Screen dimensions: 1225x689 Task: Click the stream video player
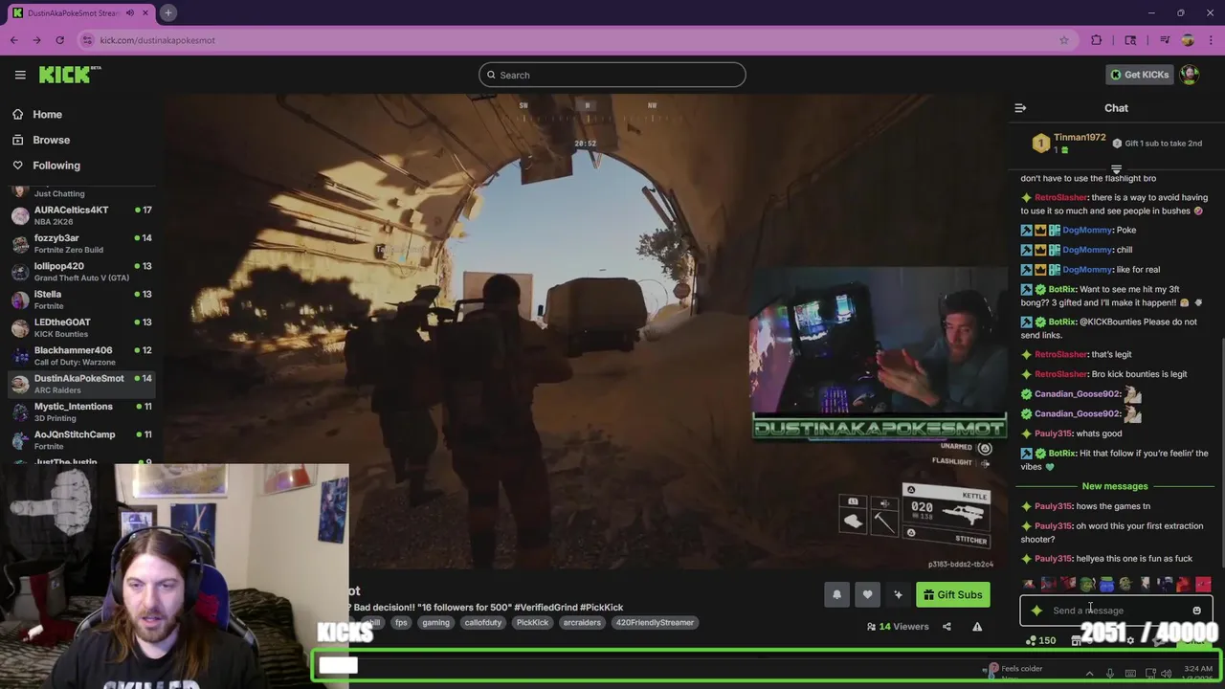click(x=584, y=333)
